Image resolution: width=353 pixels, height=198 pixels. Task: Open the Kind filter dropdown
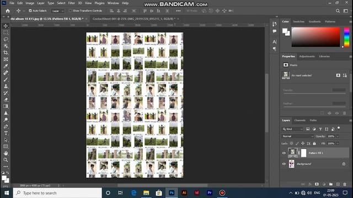(x=293, y=129)
